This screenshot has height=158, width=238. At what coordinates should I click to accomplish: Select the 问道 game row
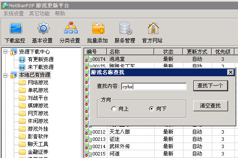click(x=161, y=154)
